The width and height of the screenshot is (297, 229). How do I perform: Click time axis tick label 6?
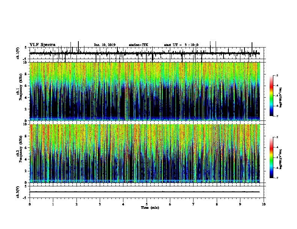point(170,204)
